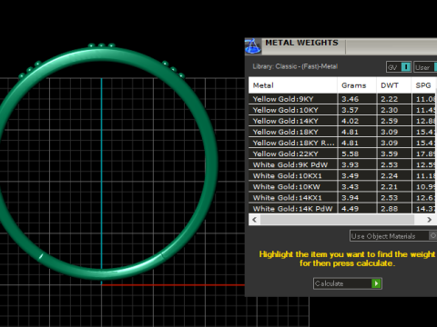Screen dimensions: 437x327
Task: Click the 4.02 grams value
Action: pyautogui.click(x=351, y=121)
